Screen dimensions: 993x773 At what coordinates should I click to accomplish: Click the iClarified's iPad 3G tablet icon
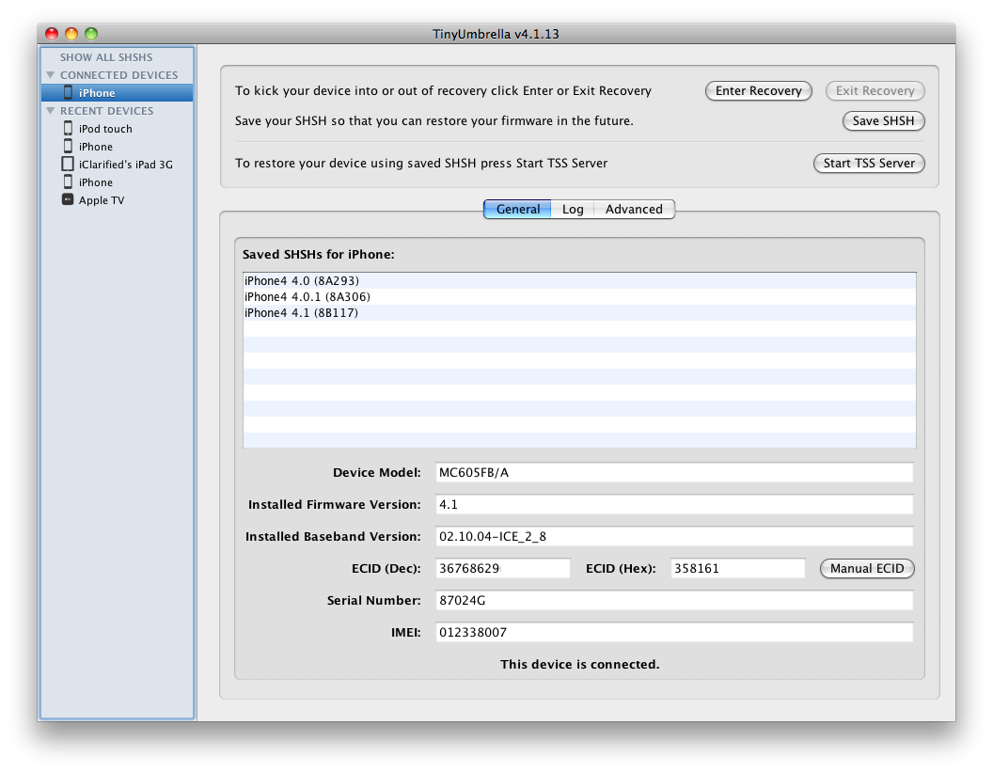[x=68, y=165]
